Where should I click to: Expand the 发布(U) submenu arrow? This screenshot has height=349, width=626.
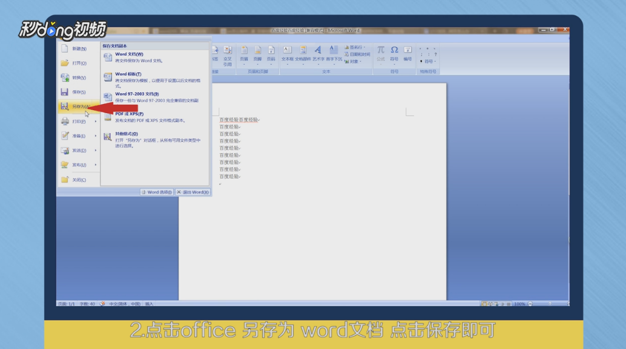96,165
